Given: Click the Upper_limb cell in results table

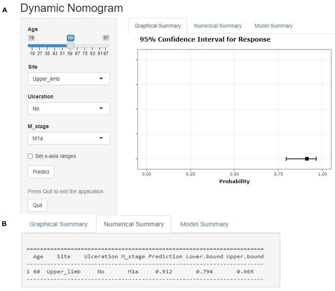Looking at the screenshot, I should 63,272.
